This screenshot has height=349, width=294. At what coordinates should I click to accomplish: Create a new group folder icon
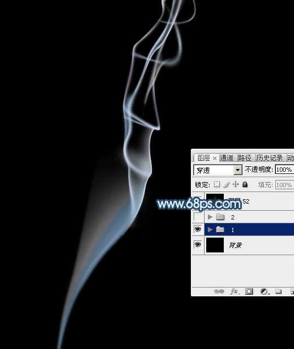(278, 291)
